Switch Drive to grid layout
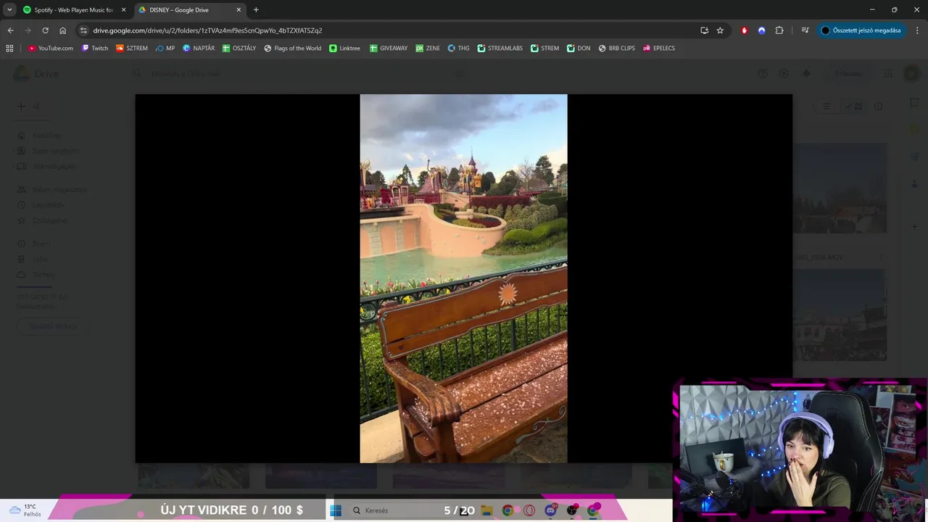The image size is (928, 522). pyautogui.click(x=854, y=107)
